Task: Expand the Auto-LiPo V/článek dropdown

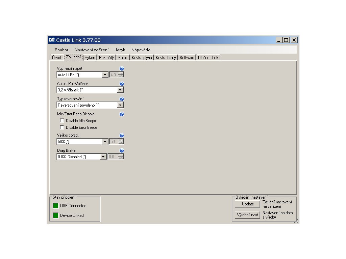Action: click(x=120, y=90)
